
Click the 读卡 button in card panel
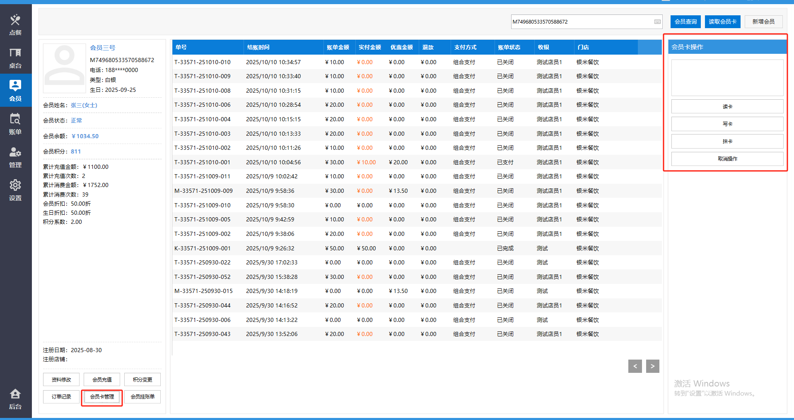click(727, 106)
